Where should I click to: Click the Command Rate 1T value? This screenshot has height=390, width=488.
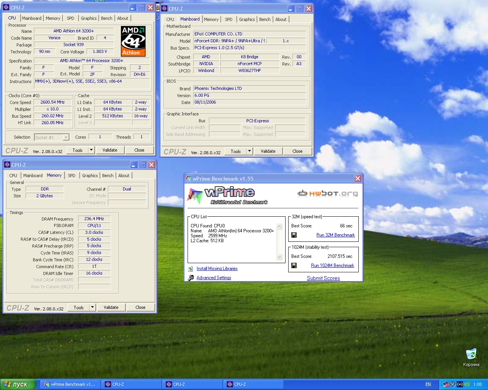[x=94, y=267]
